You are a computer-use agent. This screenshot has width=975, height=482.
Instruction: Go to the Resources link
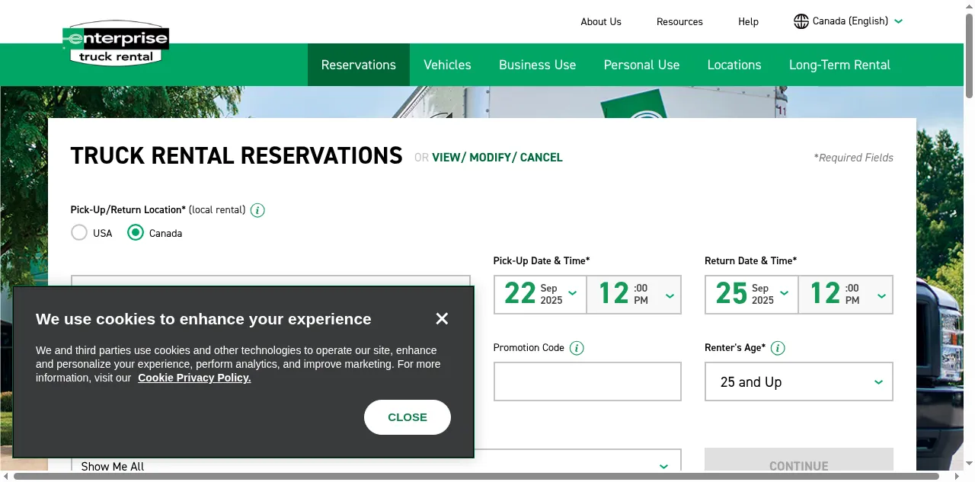point(679,21)
